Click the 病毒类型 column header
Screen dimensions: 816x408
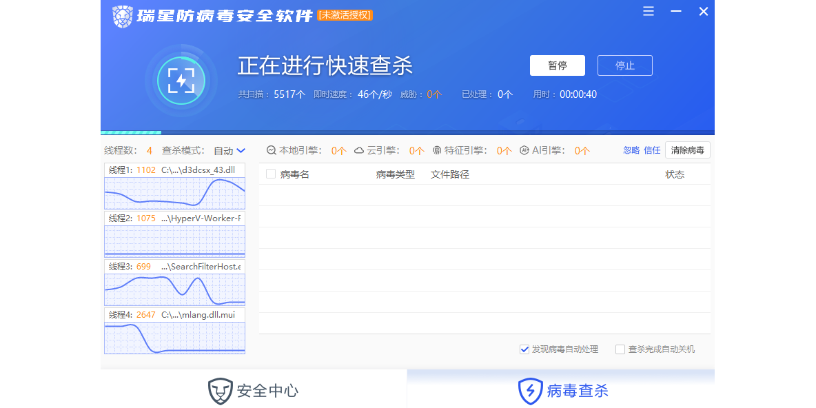pos(396,174)
